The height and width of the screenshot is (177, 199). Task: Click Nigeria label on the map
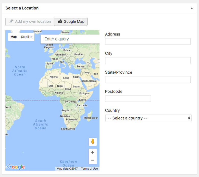point(59,93)
